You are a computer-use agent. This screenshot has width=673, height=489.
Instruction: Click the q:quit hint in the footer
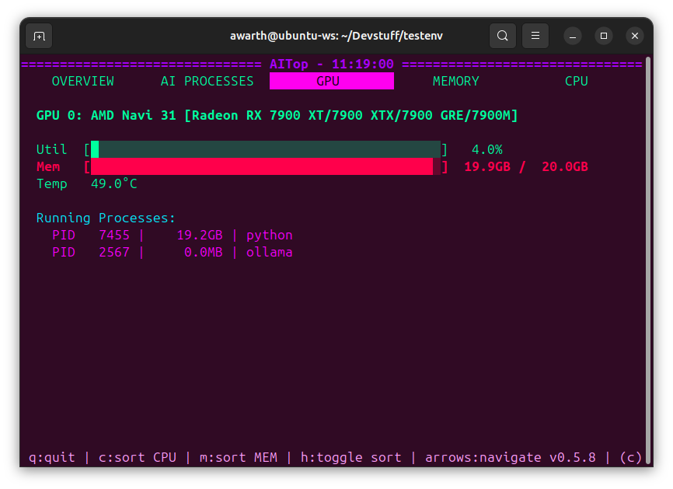(x=51, y=458)
